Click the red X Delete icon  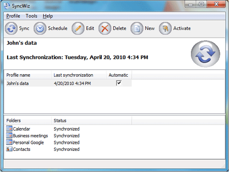tap(105, 28)
